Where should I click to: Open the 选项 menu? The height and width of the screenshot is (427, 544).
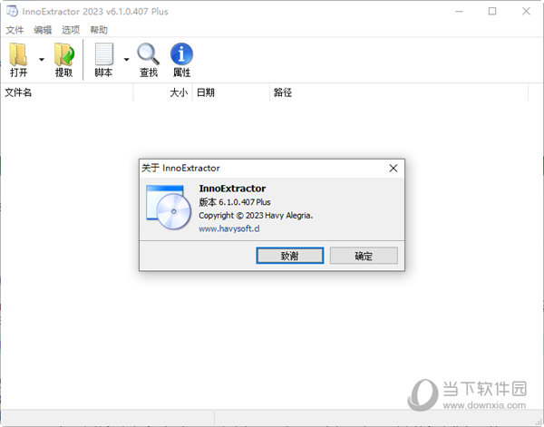(x=71, y=30)
